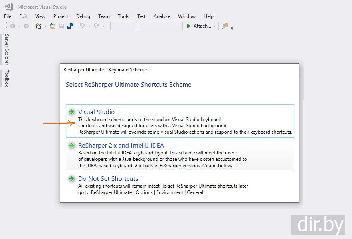Screen dimensions: 352x239
Task: Open the Debug menu
Action: coord(83,16)
